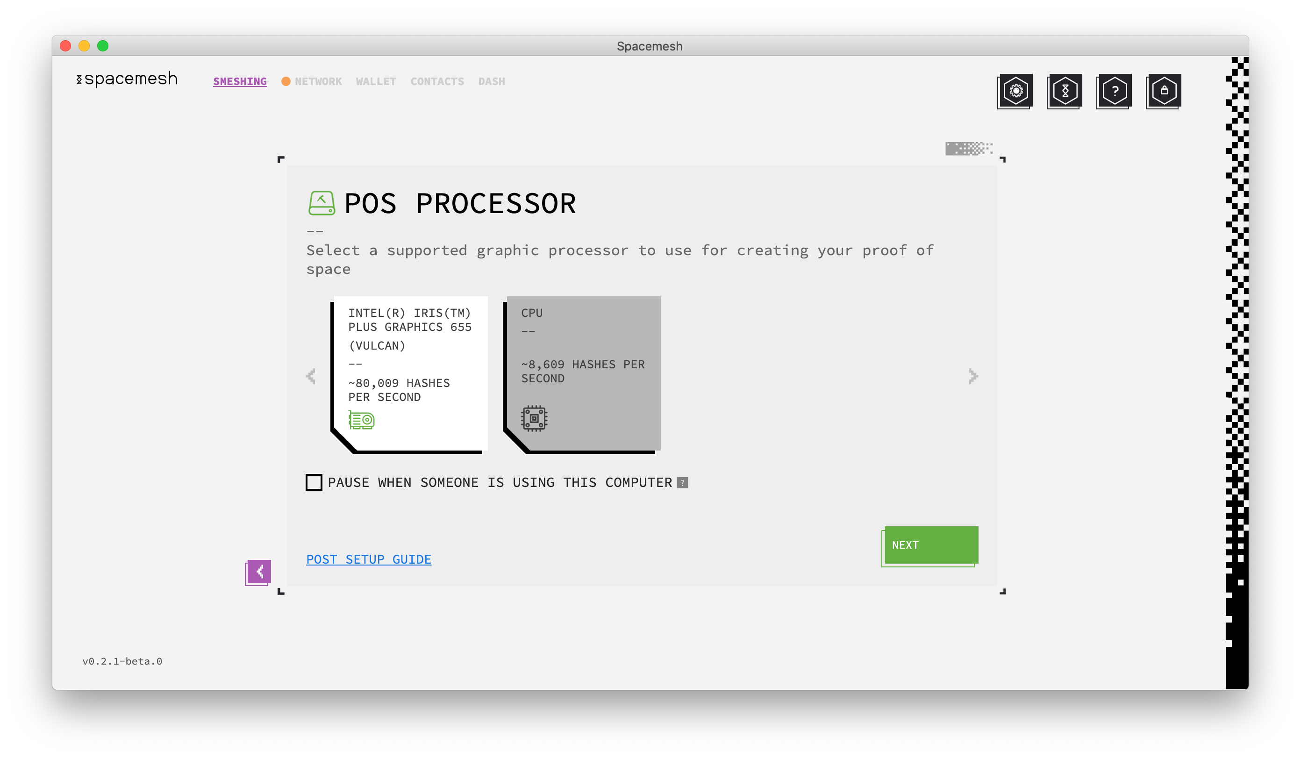The height and width of the screenshot is (759, 1301).
Task: Close the Spacemesh window with red button
Action: 65,46
